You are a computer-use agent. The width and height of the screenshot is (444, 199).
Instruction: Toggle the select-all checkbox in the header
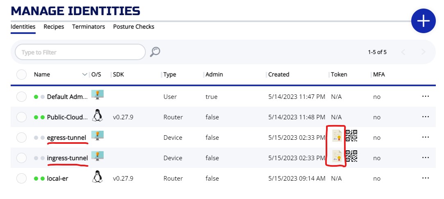pos(21,74)
